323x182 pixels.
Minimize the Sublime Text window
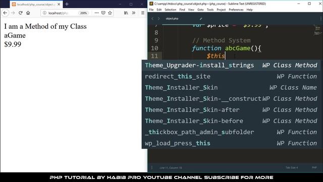pyautogui.click(x=299, y=4)
